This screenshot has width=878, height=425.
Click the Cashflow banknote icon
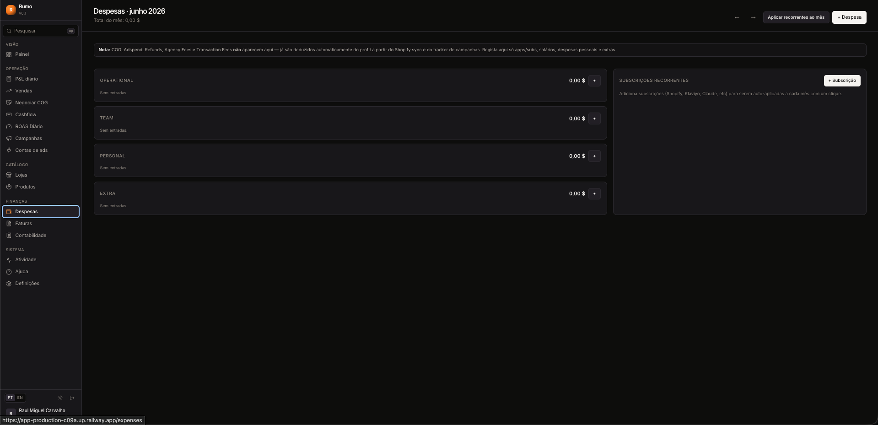pyautogui.click(x=9, y=115)
